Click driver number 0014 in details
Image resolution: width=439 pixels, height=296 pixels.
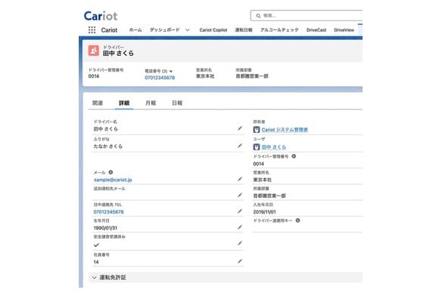pyautogui.click(x=258, y=164)
